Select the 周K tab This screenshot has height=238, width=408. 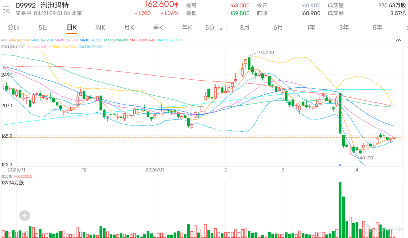coord(100,27)
